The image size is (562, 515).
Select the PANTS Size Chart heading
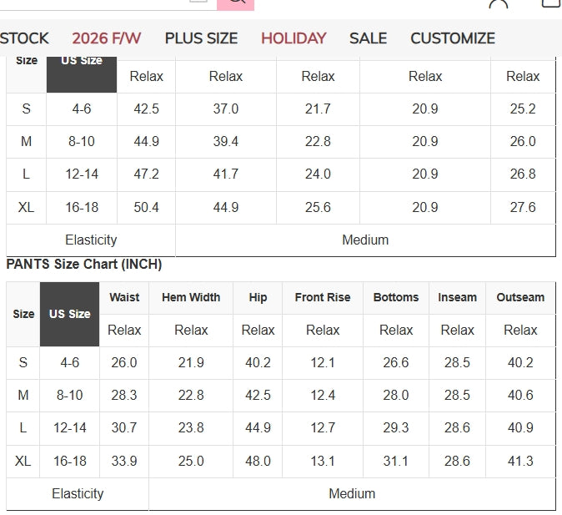click(x=84, y=264)
